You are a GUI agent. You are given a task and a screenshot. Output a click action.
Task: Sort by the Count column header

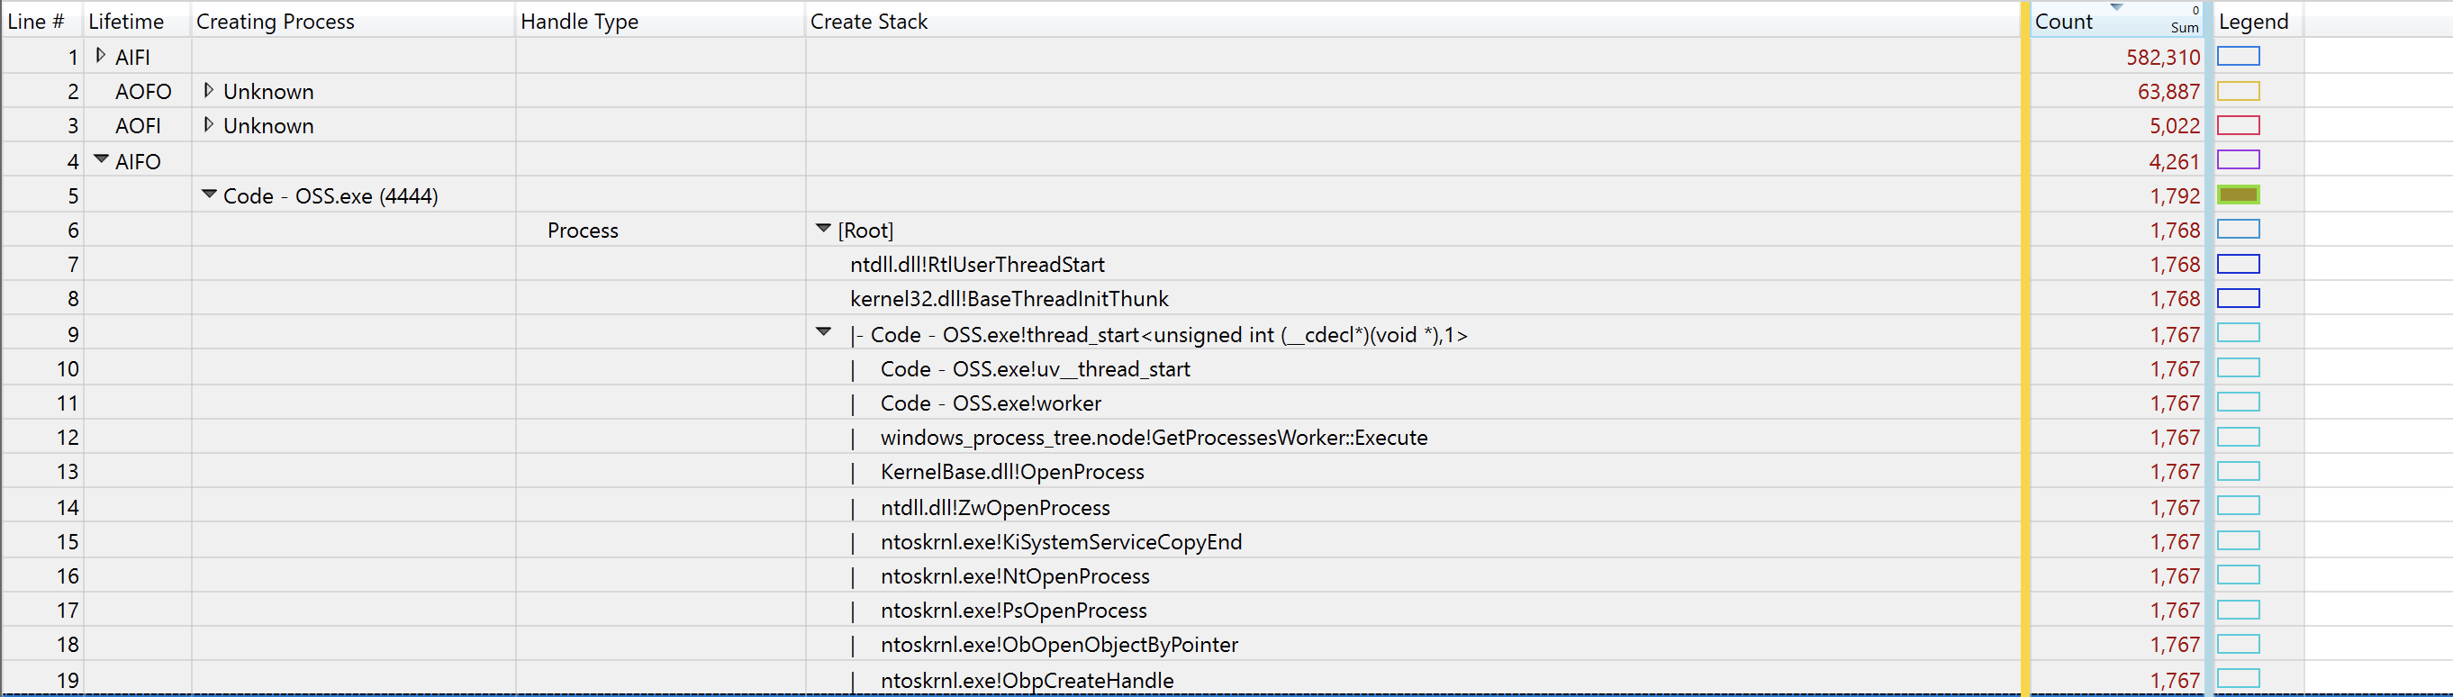(x=2064, y=21)
